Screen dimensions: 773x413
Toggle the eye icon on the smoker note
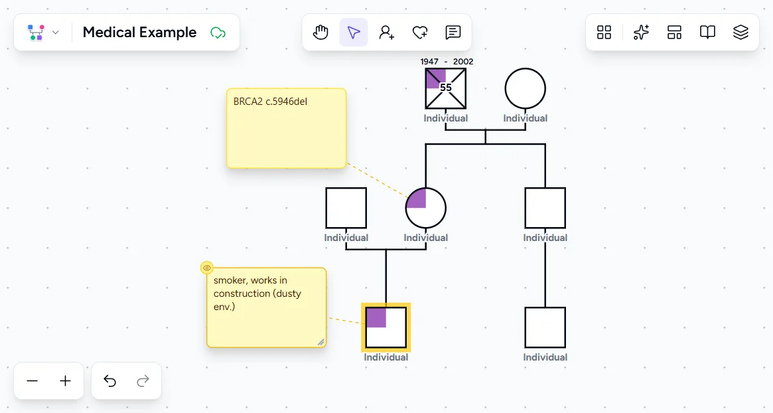point(207,268)
